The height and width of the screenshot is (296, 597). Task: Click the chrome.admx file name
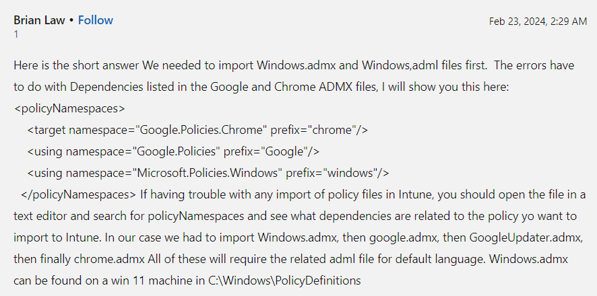tap(109, 260)
